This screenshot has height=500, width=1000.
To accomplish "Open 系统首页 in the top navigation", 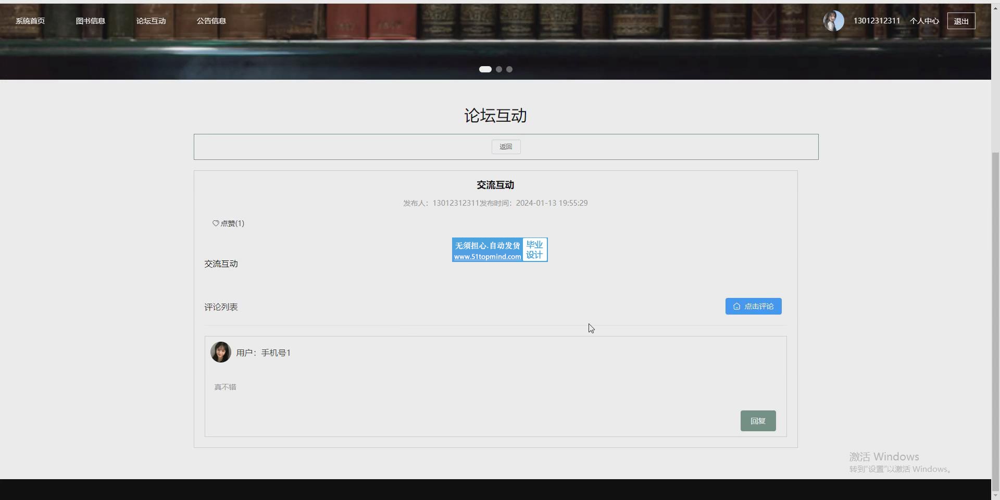I will (30, 21).
